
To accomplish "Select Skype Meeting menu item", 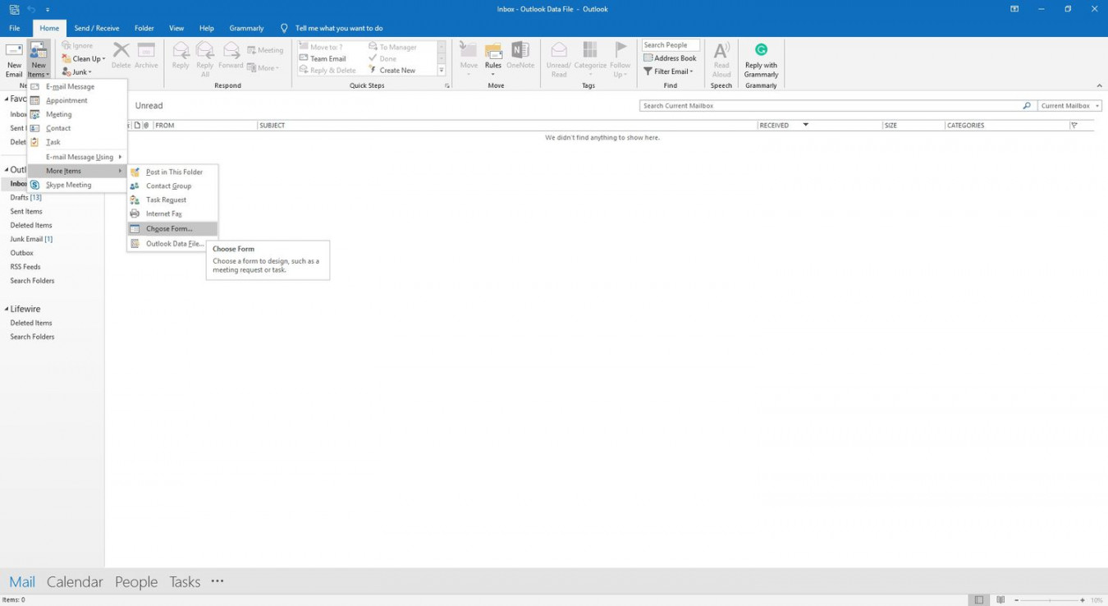I will [x=77, y=185].
